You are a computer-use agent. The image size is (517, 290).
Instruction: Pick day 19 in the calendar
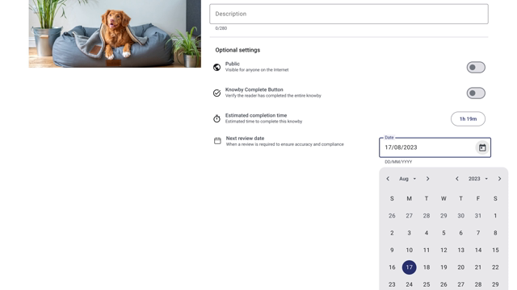click(443, 267)
